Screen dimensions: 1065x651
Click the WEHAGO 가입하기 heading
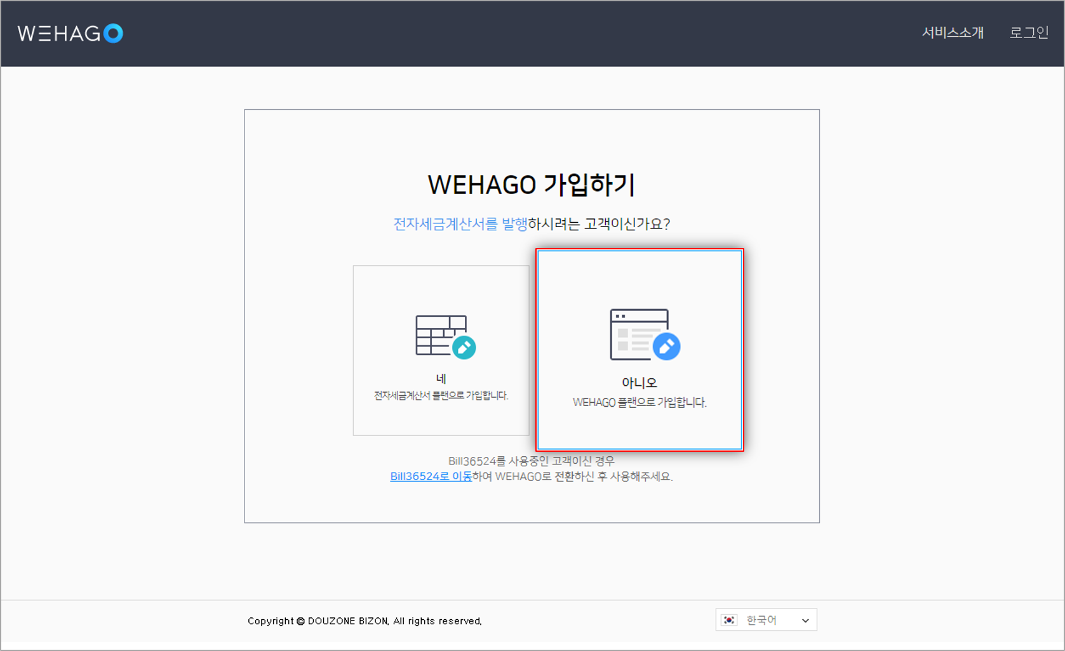(x=532, y=185)
